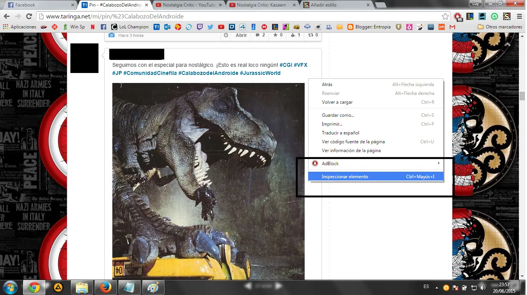Screen dimensions: 527x295
Task: Select Ver código fuente de la página
Action: coord(376,142)
